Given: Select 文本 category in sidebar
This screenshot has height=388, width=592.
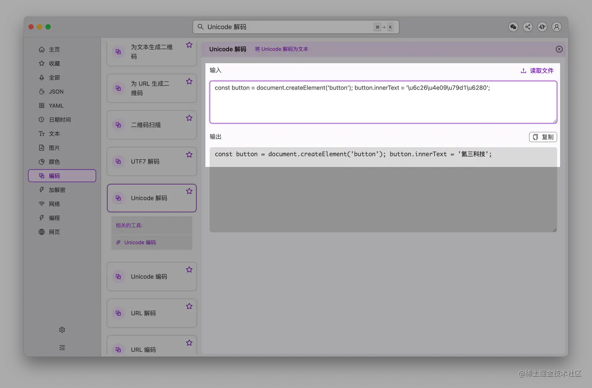Looking at the screenshot, I should click(x=62, y=134).
